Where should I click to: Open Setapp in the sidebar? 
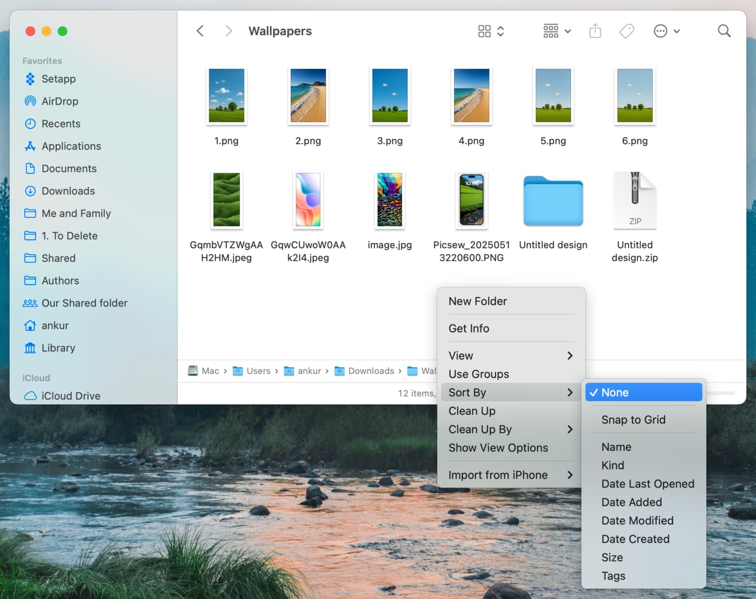point(58,79)
